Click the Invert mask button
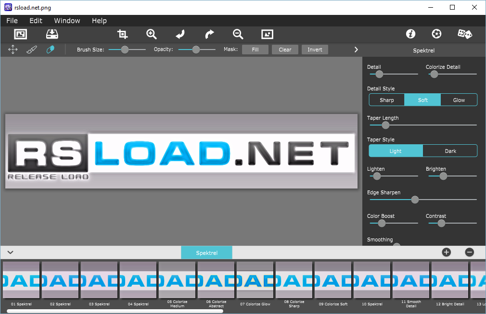 315,50
